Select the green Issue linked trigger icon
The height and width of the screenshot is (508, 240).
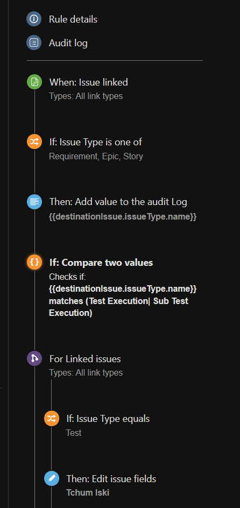(x=34, y=82)
